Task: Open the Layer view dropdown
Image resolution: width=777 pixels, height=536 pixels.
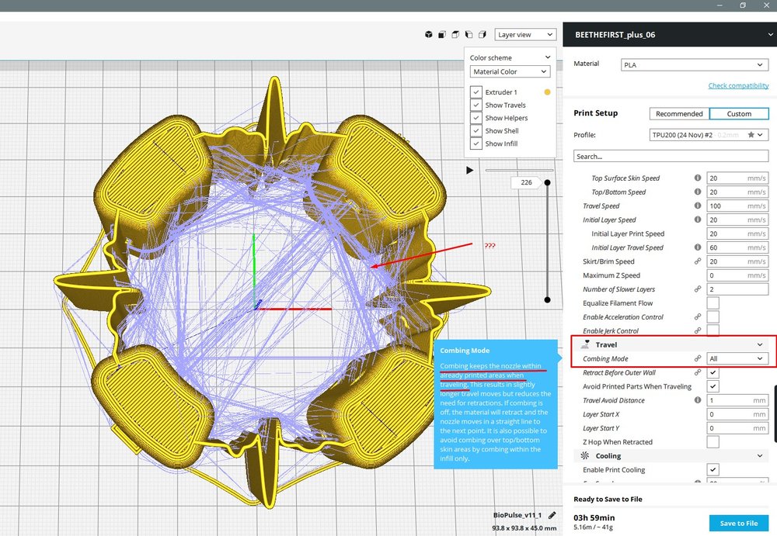Action: pyautogui.click(x=525, y=35)
